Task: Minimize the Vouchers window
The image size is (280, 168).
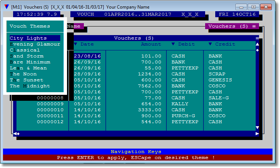Action: (x=241, y=7)
